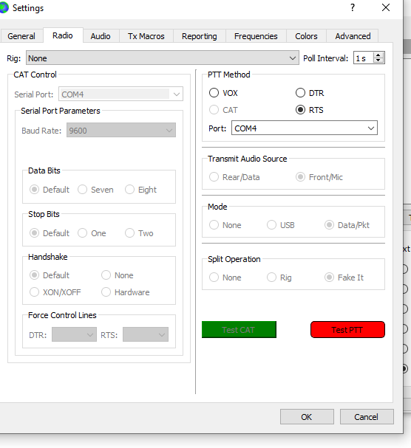Switch to the Colors tab
The width and height of the screenshot is (411, 448).
pyautogui.click(x=306, y=36)
